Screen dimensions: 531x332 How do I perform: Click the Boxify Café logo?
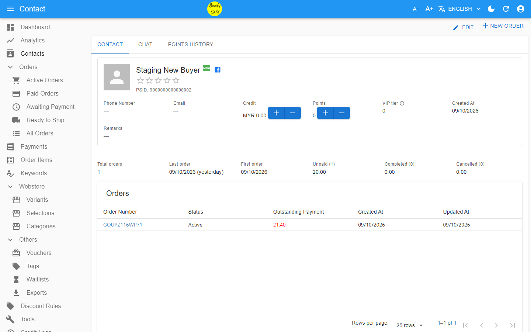(x=215, y=9)
